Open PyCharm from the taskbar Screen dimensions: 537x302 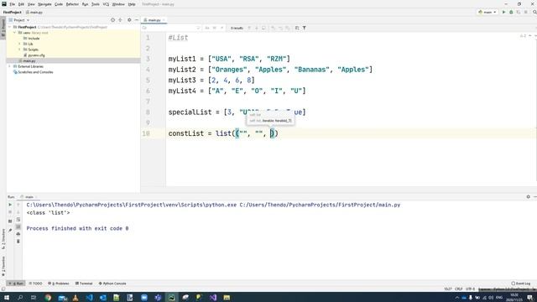[171, 297]
